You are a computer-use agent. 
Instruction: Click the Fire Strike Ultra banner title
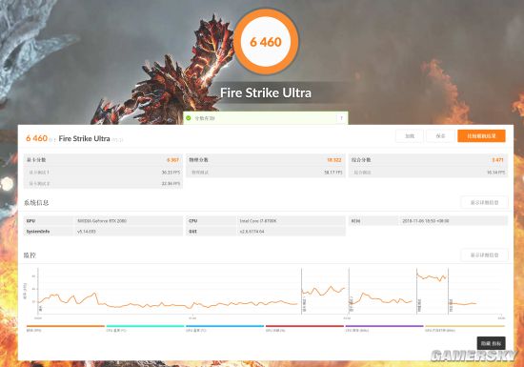coord(266,92)
